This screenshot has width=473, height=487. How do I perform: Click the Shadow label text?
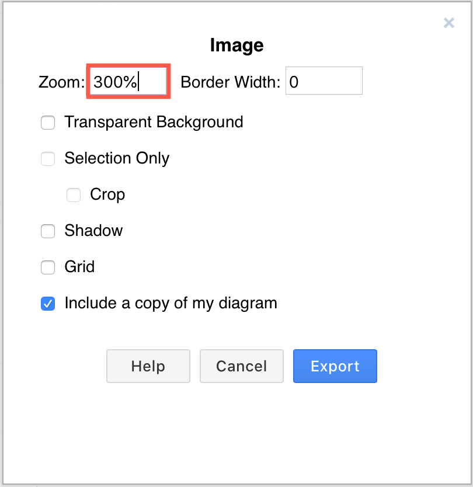[x=93, y=231]
